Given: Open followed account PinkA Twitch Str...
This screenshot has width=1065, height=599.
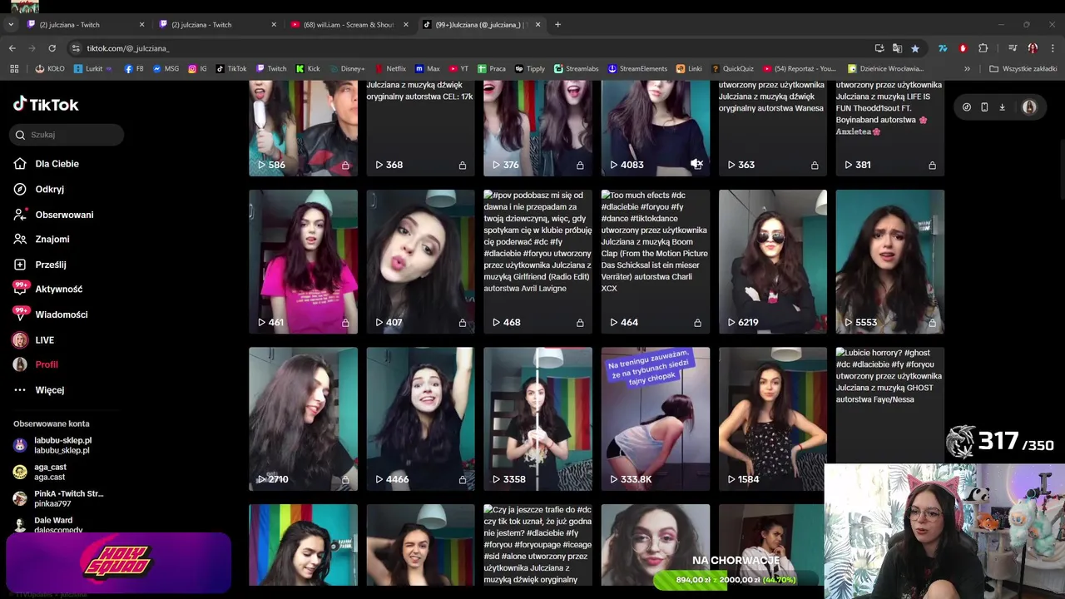Looking at the screenshot, I should point(68,498).
